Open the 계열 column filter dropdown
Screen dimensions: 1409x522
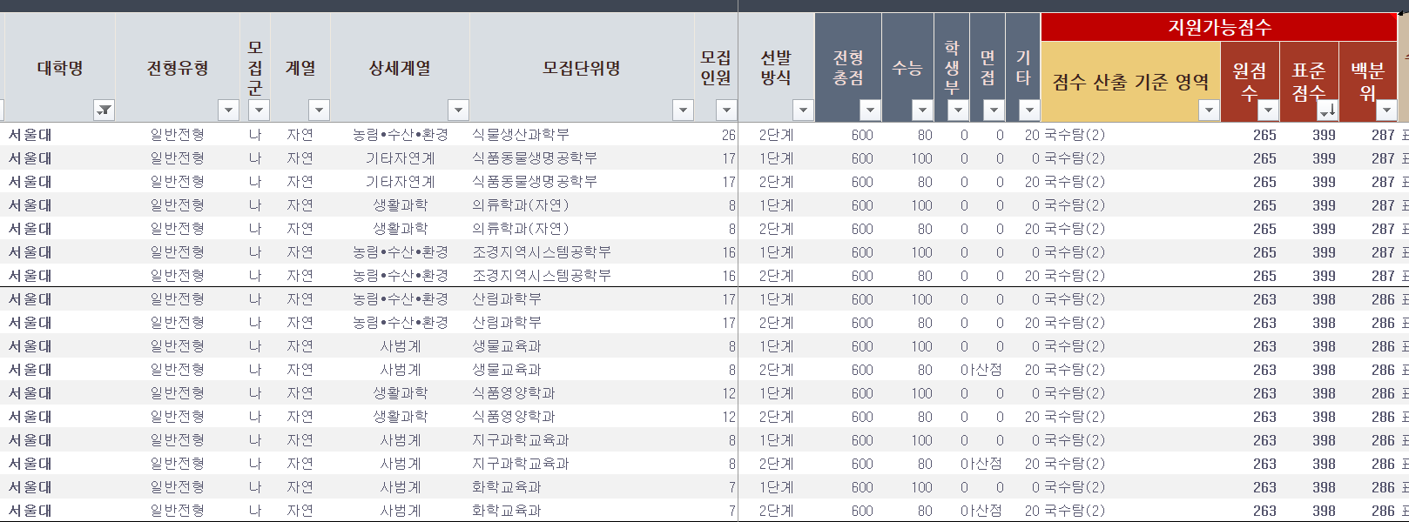coord(319,110)
